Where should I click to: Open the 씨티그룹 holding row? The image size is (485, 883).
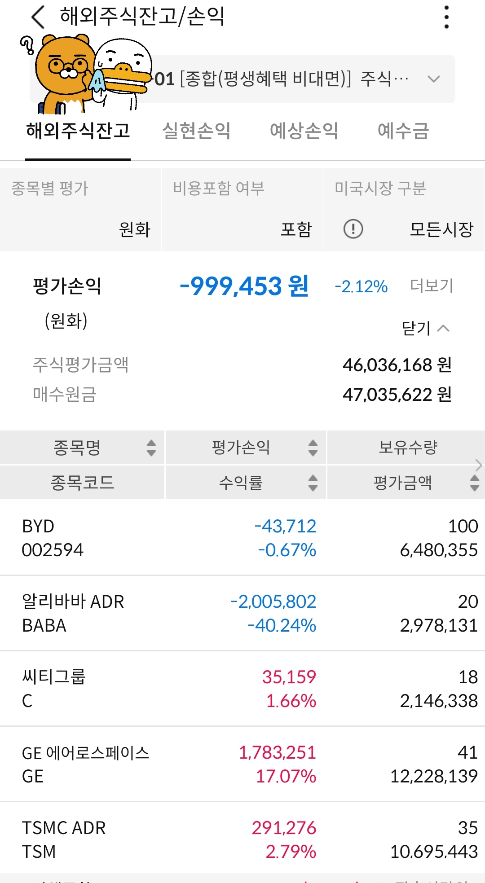coord(242,688)
